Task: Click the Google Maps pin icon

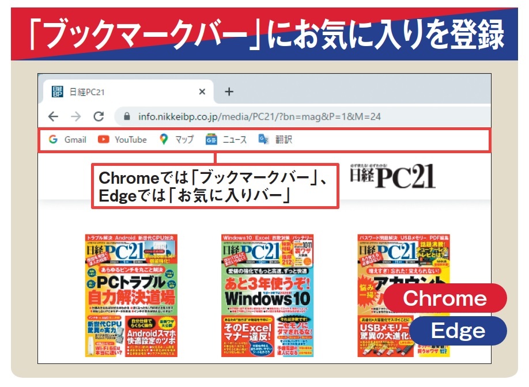Action: (164, 139)
